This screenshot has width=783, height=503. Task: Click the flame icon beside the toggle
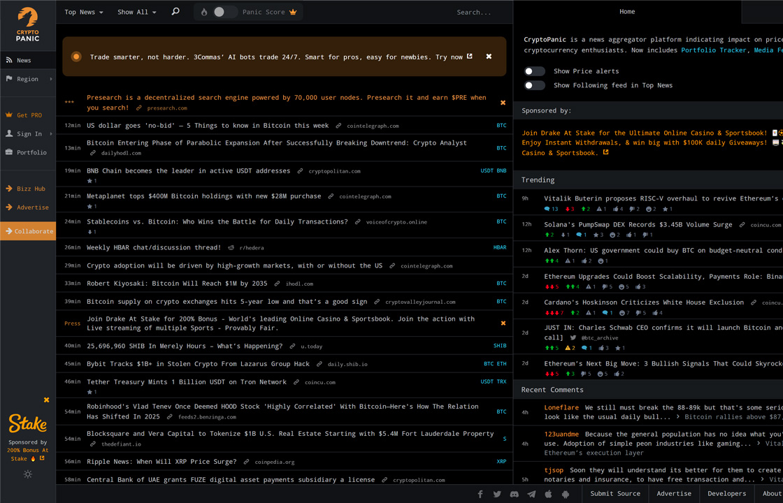click(x=204, y=12)
